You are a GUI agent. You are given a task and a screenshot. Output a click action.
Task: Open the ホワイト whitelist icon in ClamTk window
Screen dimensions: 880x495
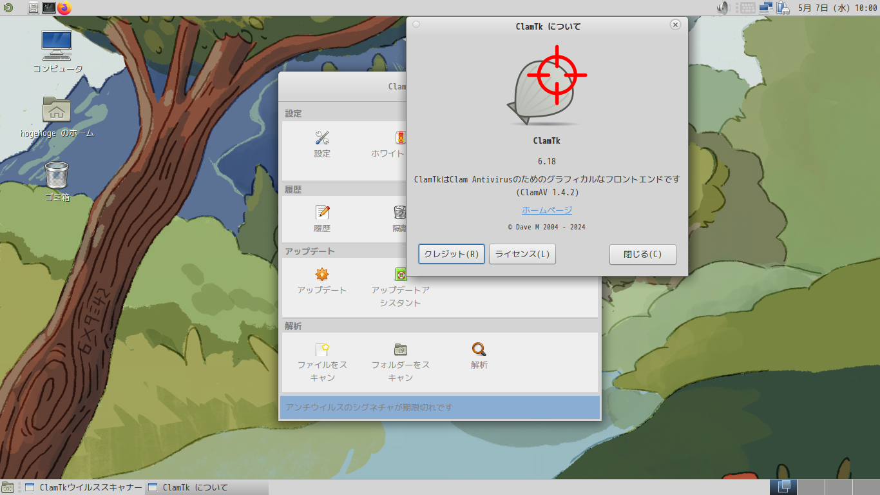point(400,137)
